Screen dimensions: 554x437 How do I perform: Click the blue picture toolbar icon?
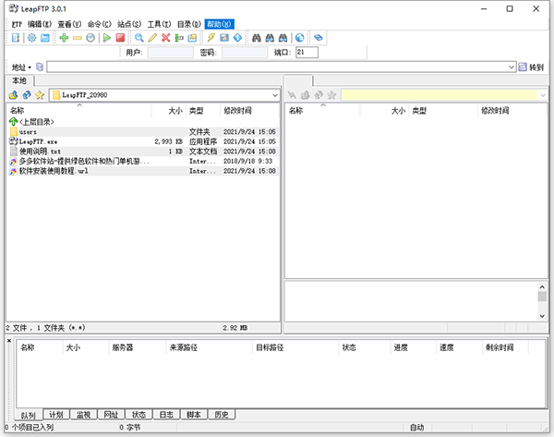click(224, 38)
